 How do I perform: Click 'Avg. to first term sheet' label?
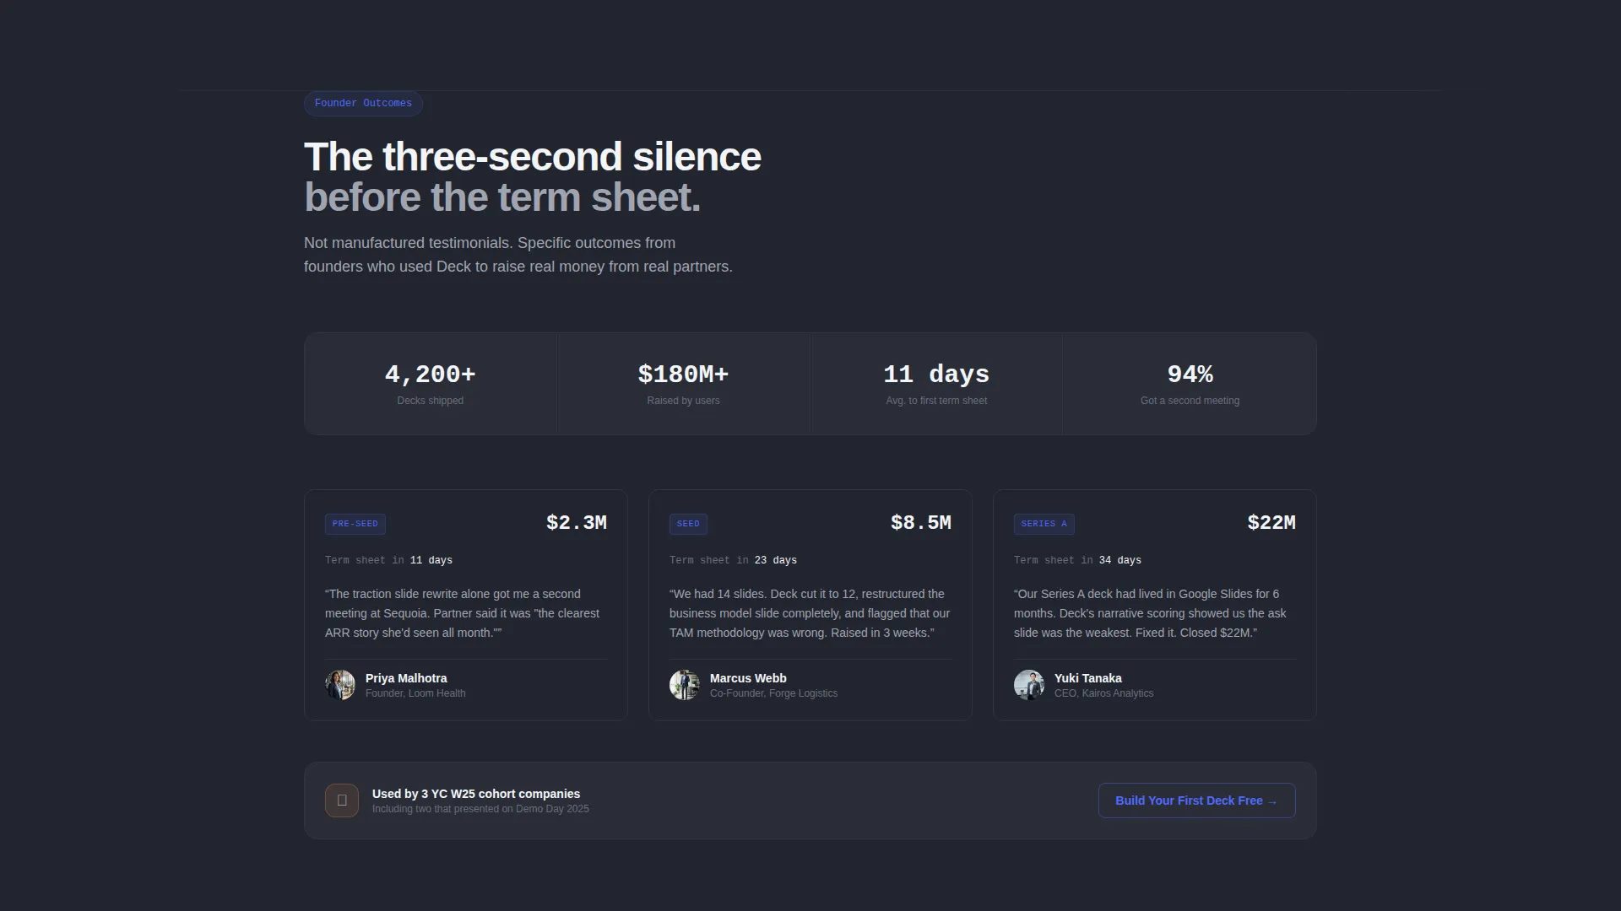coord(936,401)
